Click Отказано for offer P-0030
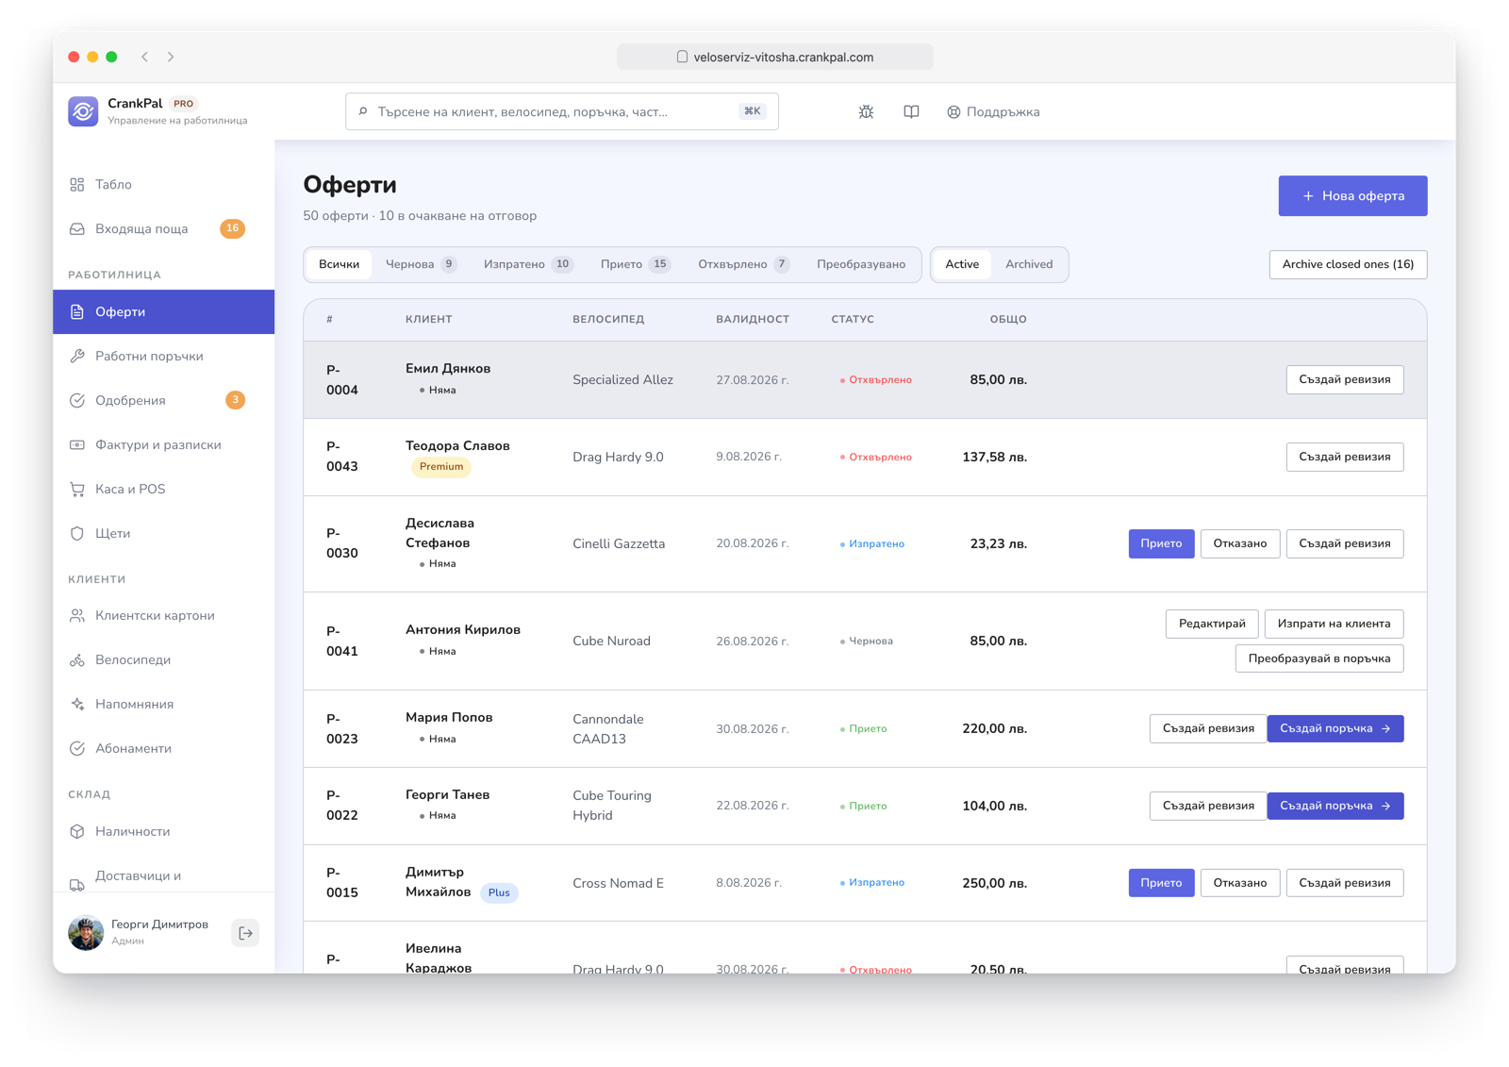The width and height of the screenshot is (1509, 1067). [1239, 544]
